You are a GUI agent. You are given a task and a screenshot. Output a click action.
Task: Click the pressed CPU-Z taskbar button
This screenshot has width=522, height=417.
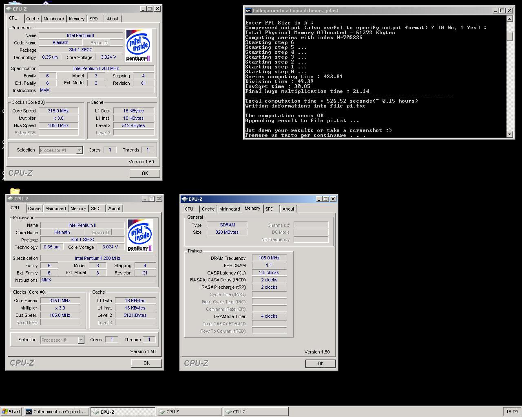click(x=123, y=412)
